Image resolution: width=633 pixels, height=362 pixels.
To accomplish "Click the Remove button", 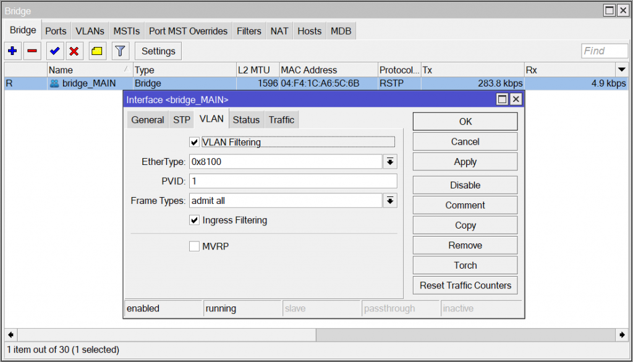I will pos(465,245).
